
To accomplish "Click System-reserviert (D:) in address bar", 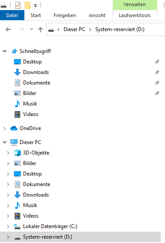I will pos(120,29).
